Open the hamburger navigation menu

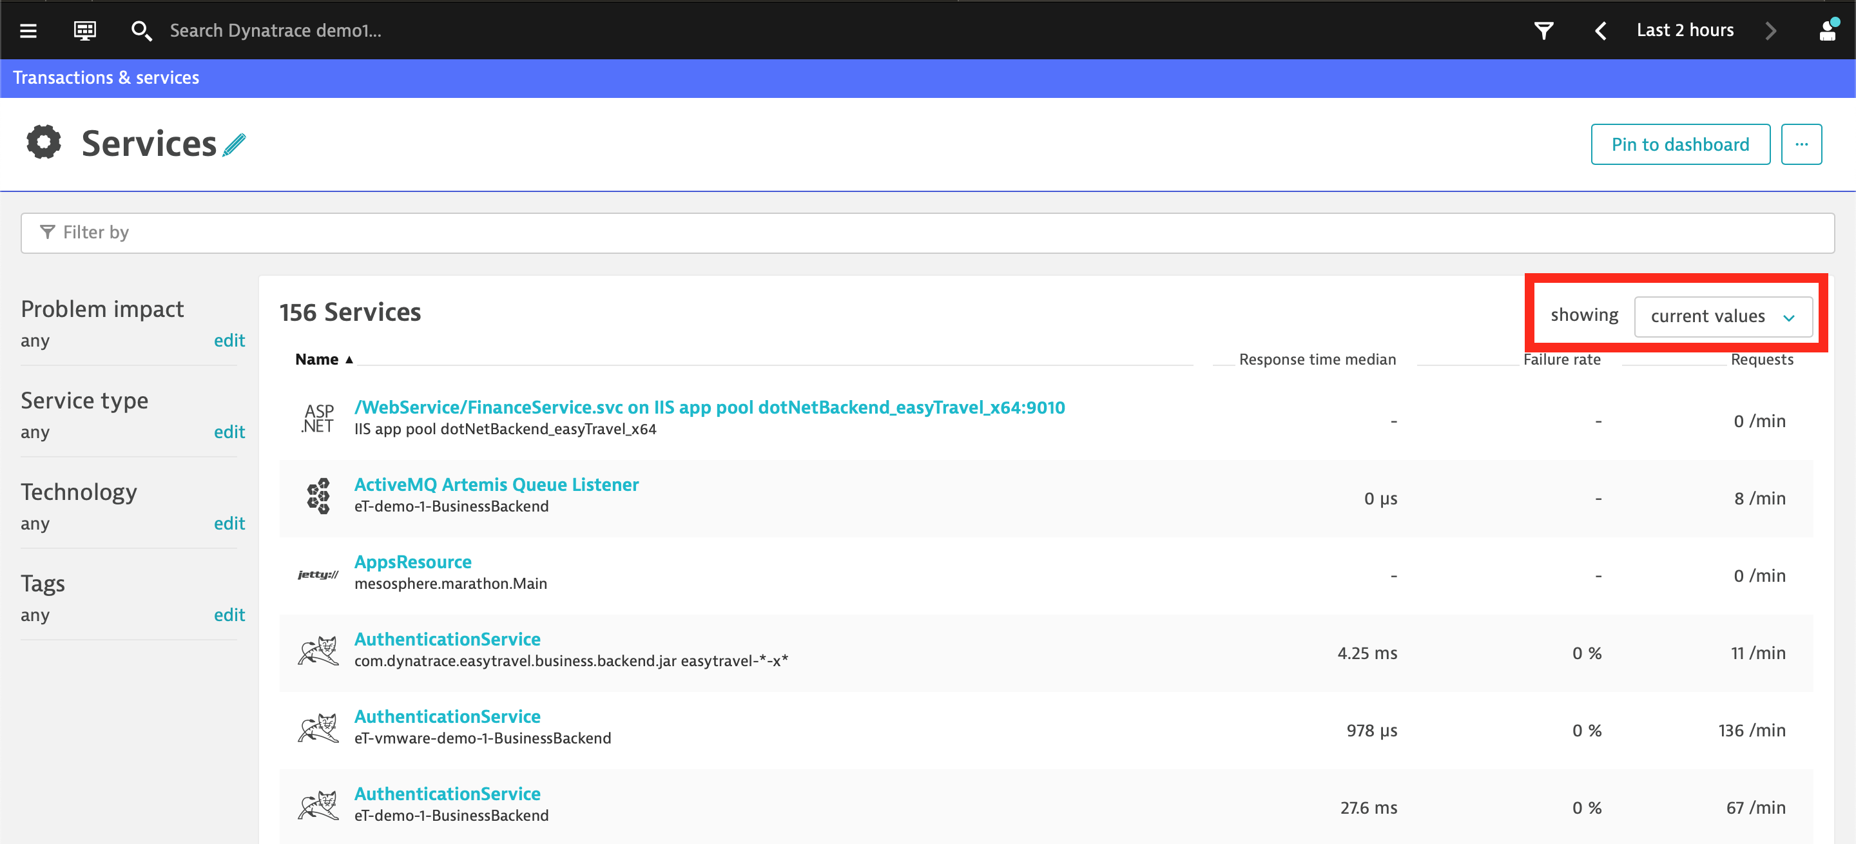pos(28,30)
